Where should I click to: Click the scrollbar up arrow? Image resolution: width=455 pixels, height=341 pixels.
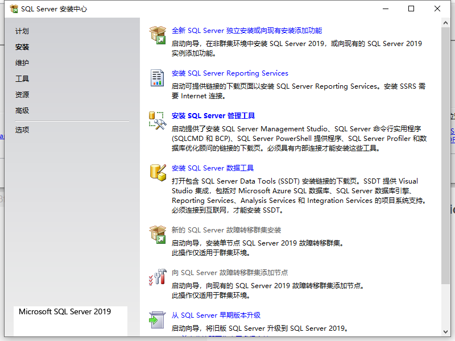pyautogui.click(x=445, y=23)
